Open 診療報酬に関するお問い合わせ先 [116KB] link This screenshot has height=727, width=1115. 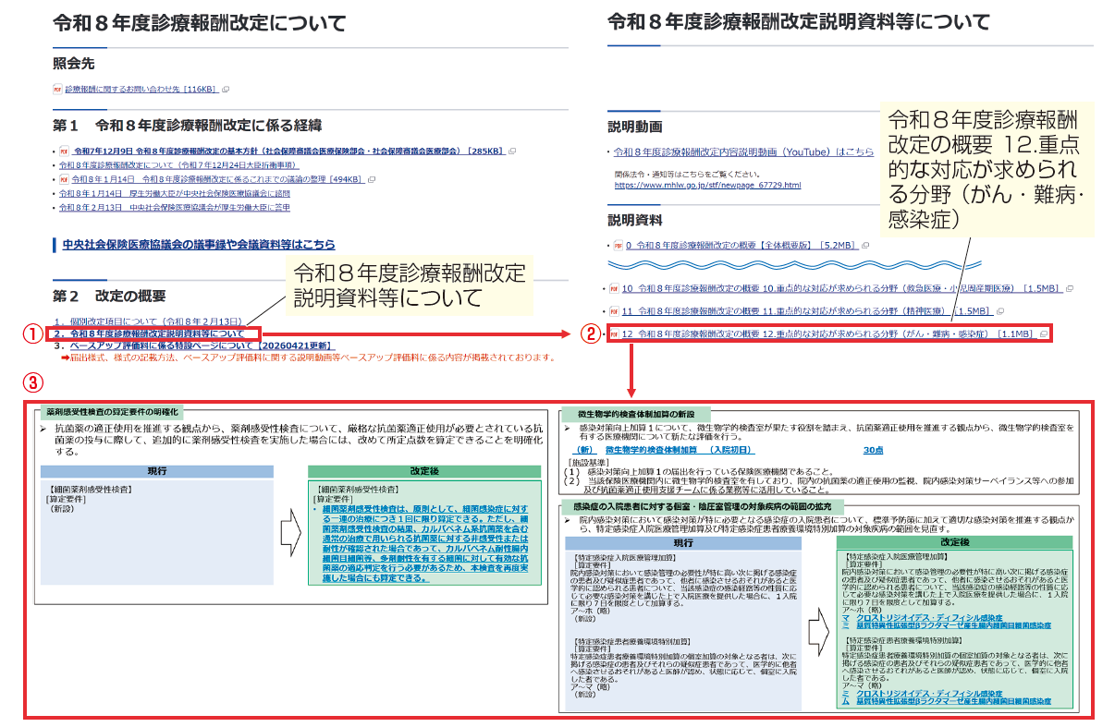pos(141,90)
